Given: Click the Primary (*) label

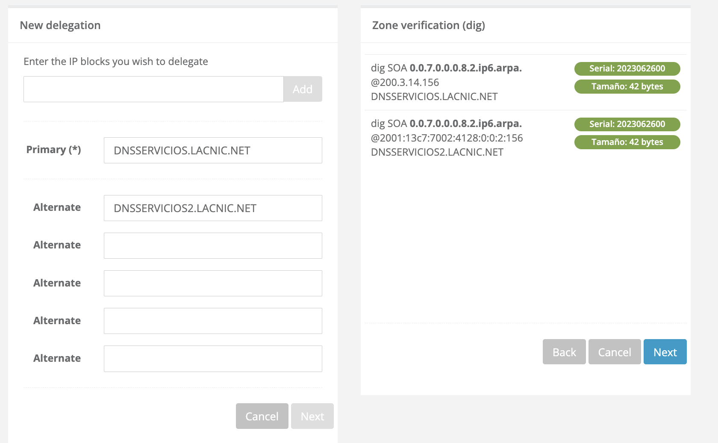Looking at the screenshot, I should [53, 150].
